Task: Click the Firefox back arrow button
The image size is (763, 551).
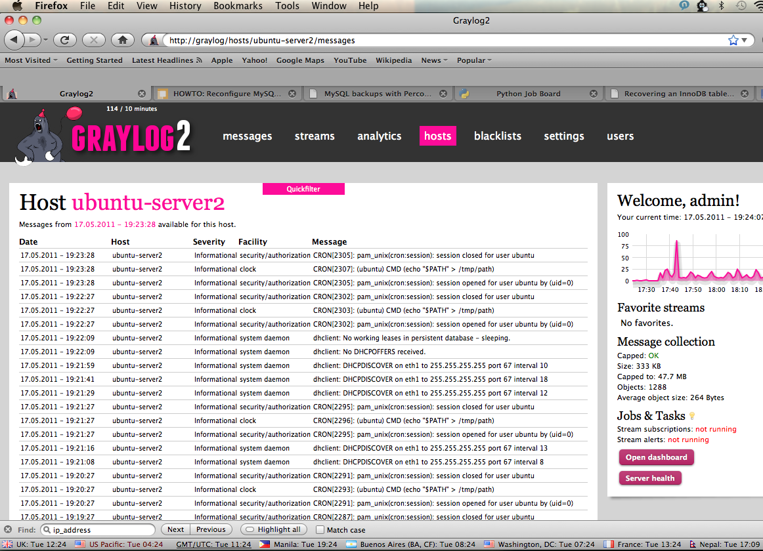Action: tap(14, 40)
